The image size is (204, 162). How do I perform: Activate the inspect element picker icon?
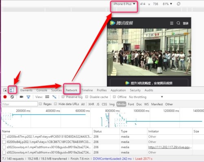tap(5, 90)
